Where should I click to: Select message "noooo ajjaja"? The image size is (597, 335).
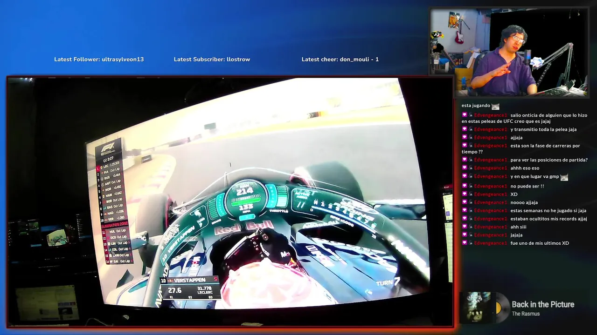pos(524,202)
